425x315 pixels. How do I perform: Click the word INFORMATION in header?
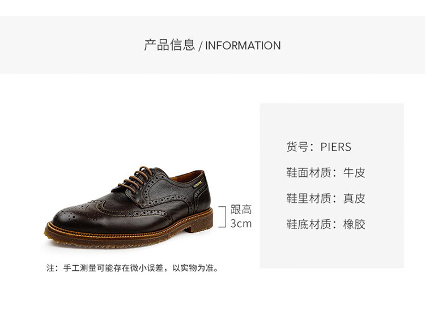click(x=243, y=45)
